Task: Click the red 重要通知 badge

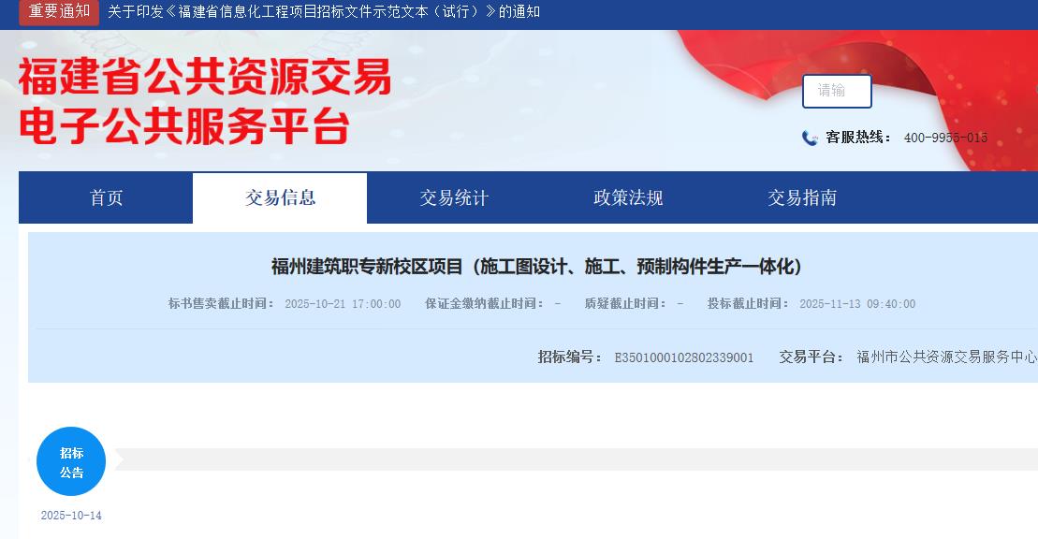Action: (x=59, y=11)
